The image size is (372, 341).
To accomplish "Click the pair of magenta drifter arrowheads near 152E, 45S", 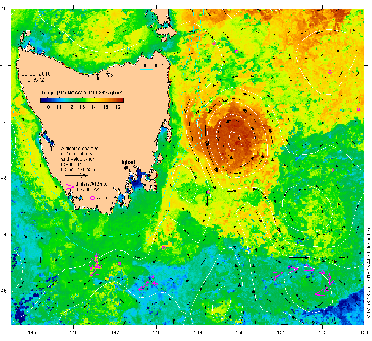I will click(x=321, y=292).
